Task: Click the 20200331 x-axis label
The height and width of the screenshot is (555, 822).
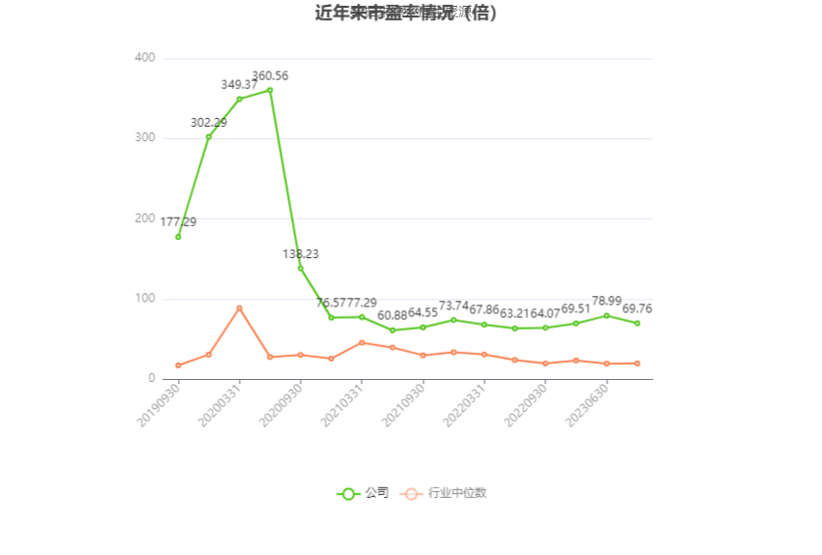Action: pyautogui.click(x=220, y=404)
